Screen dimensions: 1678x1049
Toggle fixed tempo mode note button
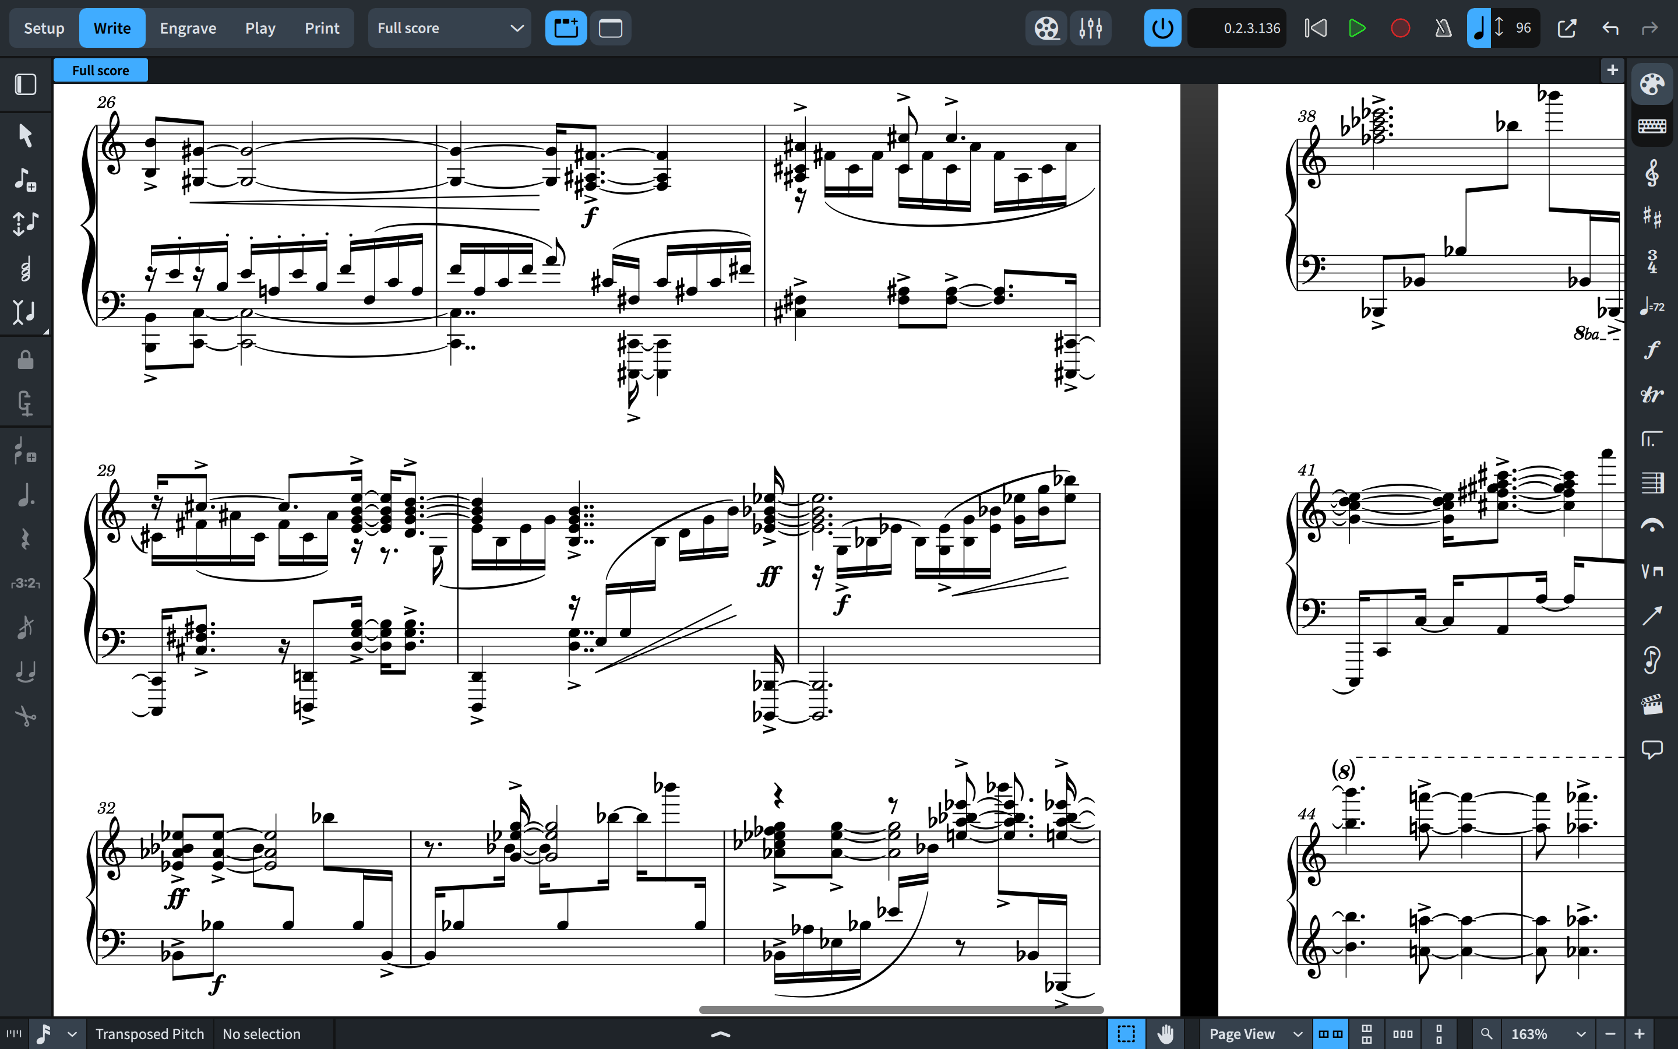coord(1479,29)
